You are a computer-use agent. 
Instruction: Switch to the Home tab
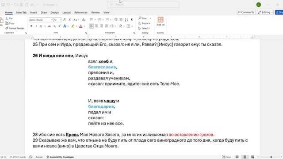[9, 12]
